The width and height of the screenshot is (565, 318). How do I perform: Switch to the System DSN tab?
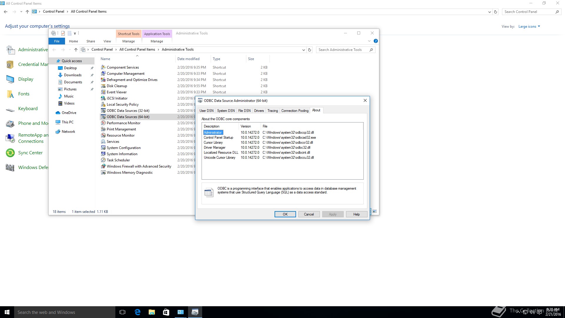(x=226, y=111)
